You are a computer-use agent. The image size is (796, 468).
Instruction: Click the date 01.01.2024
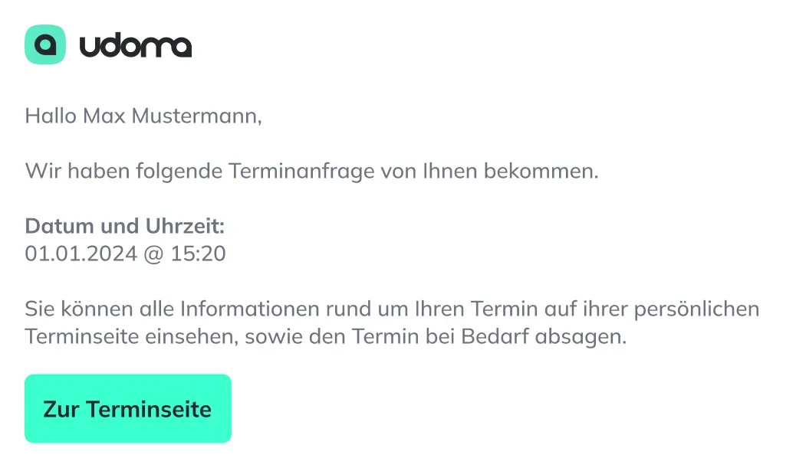(x=81, y=254)
